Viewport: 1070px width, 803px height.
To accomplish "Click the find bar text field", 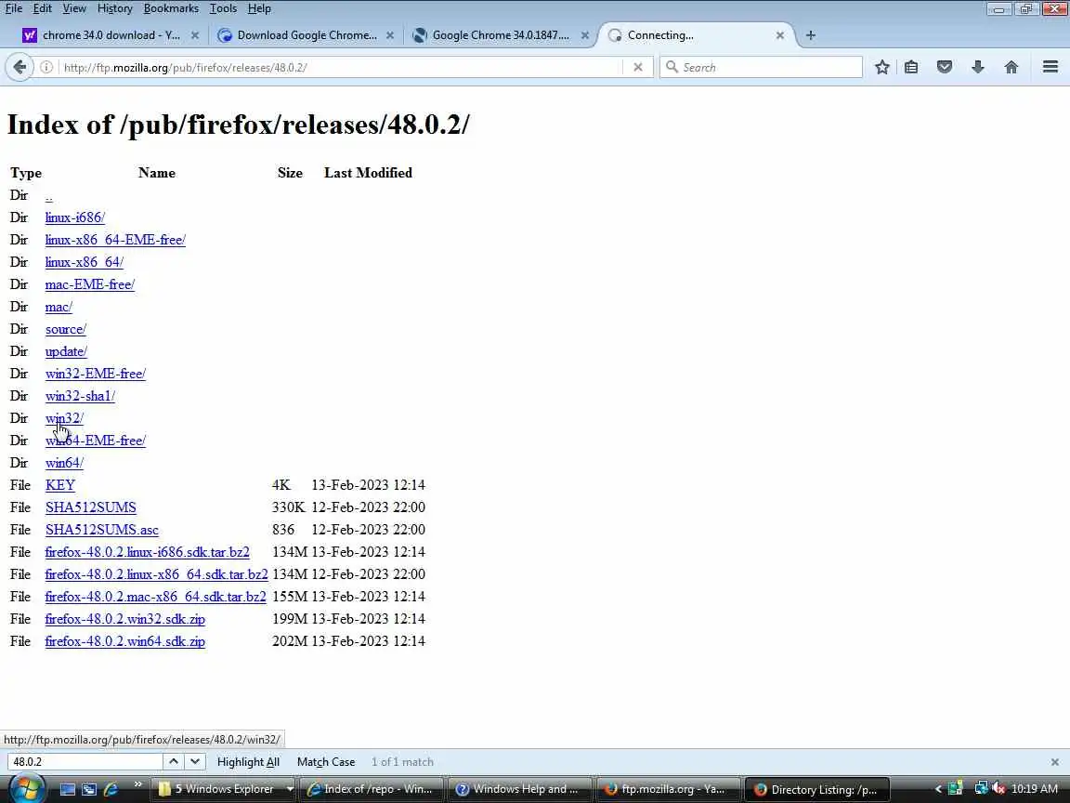I will click(85, 762).
